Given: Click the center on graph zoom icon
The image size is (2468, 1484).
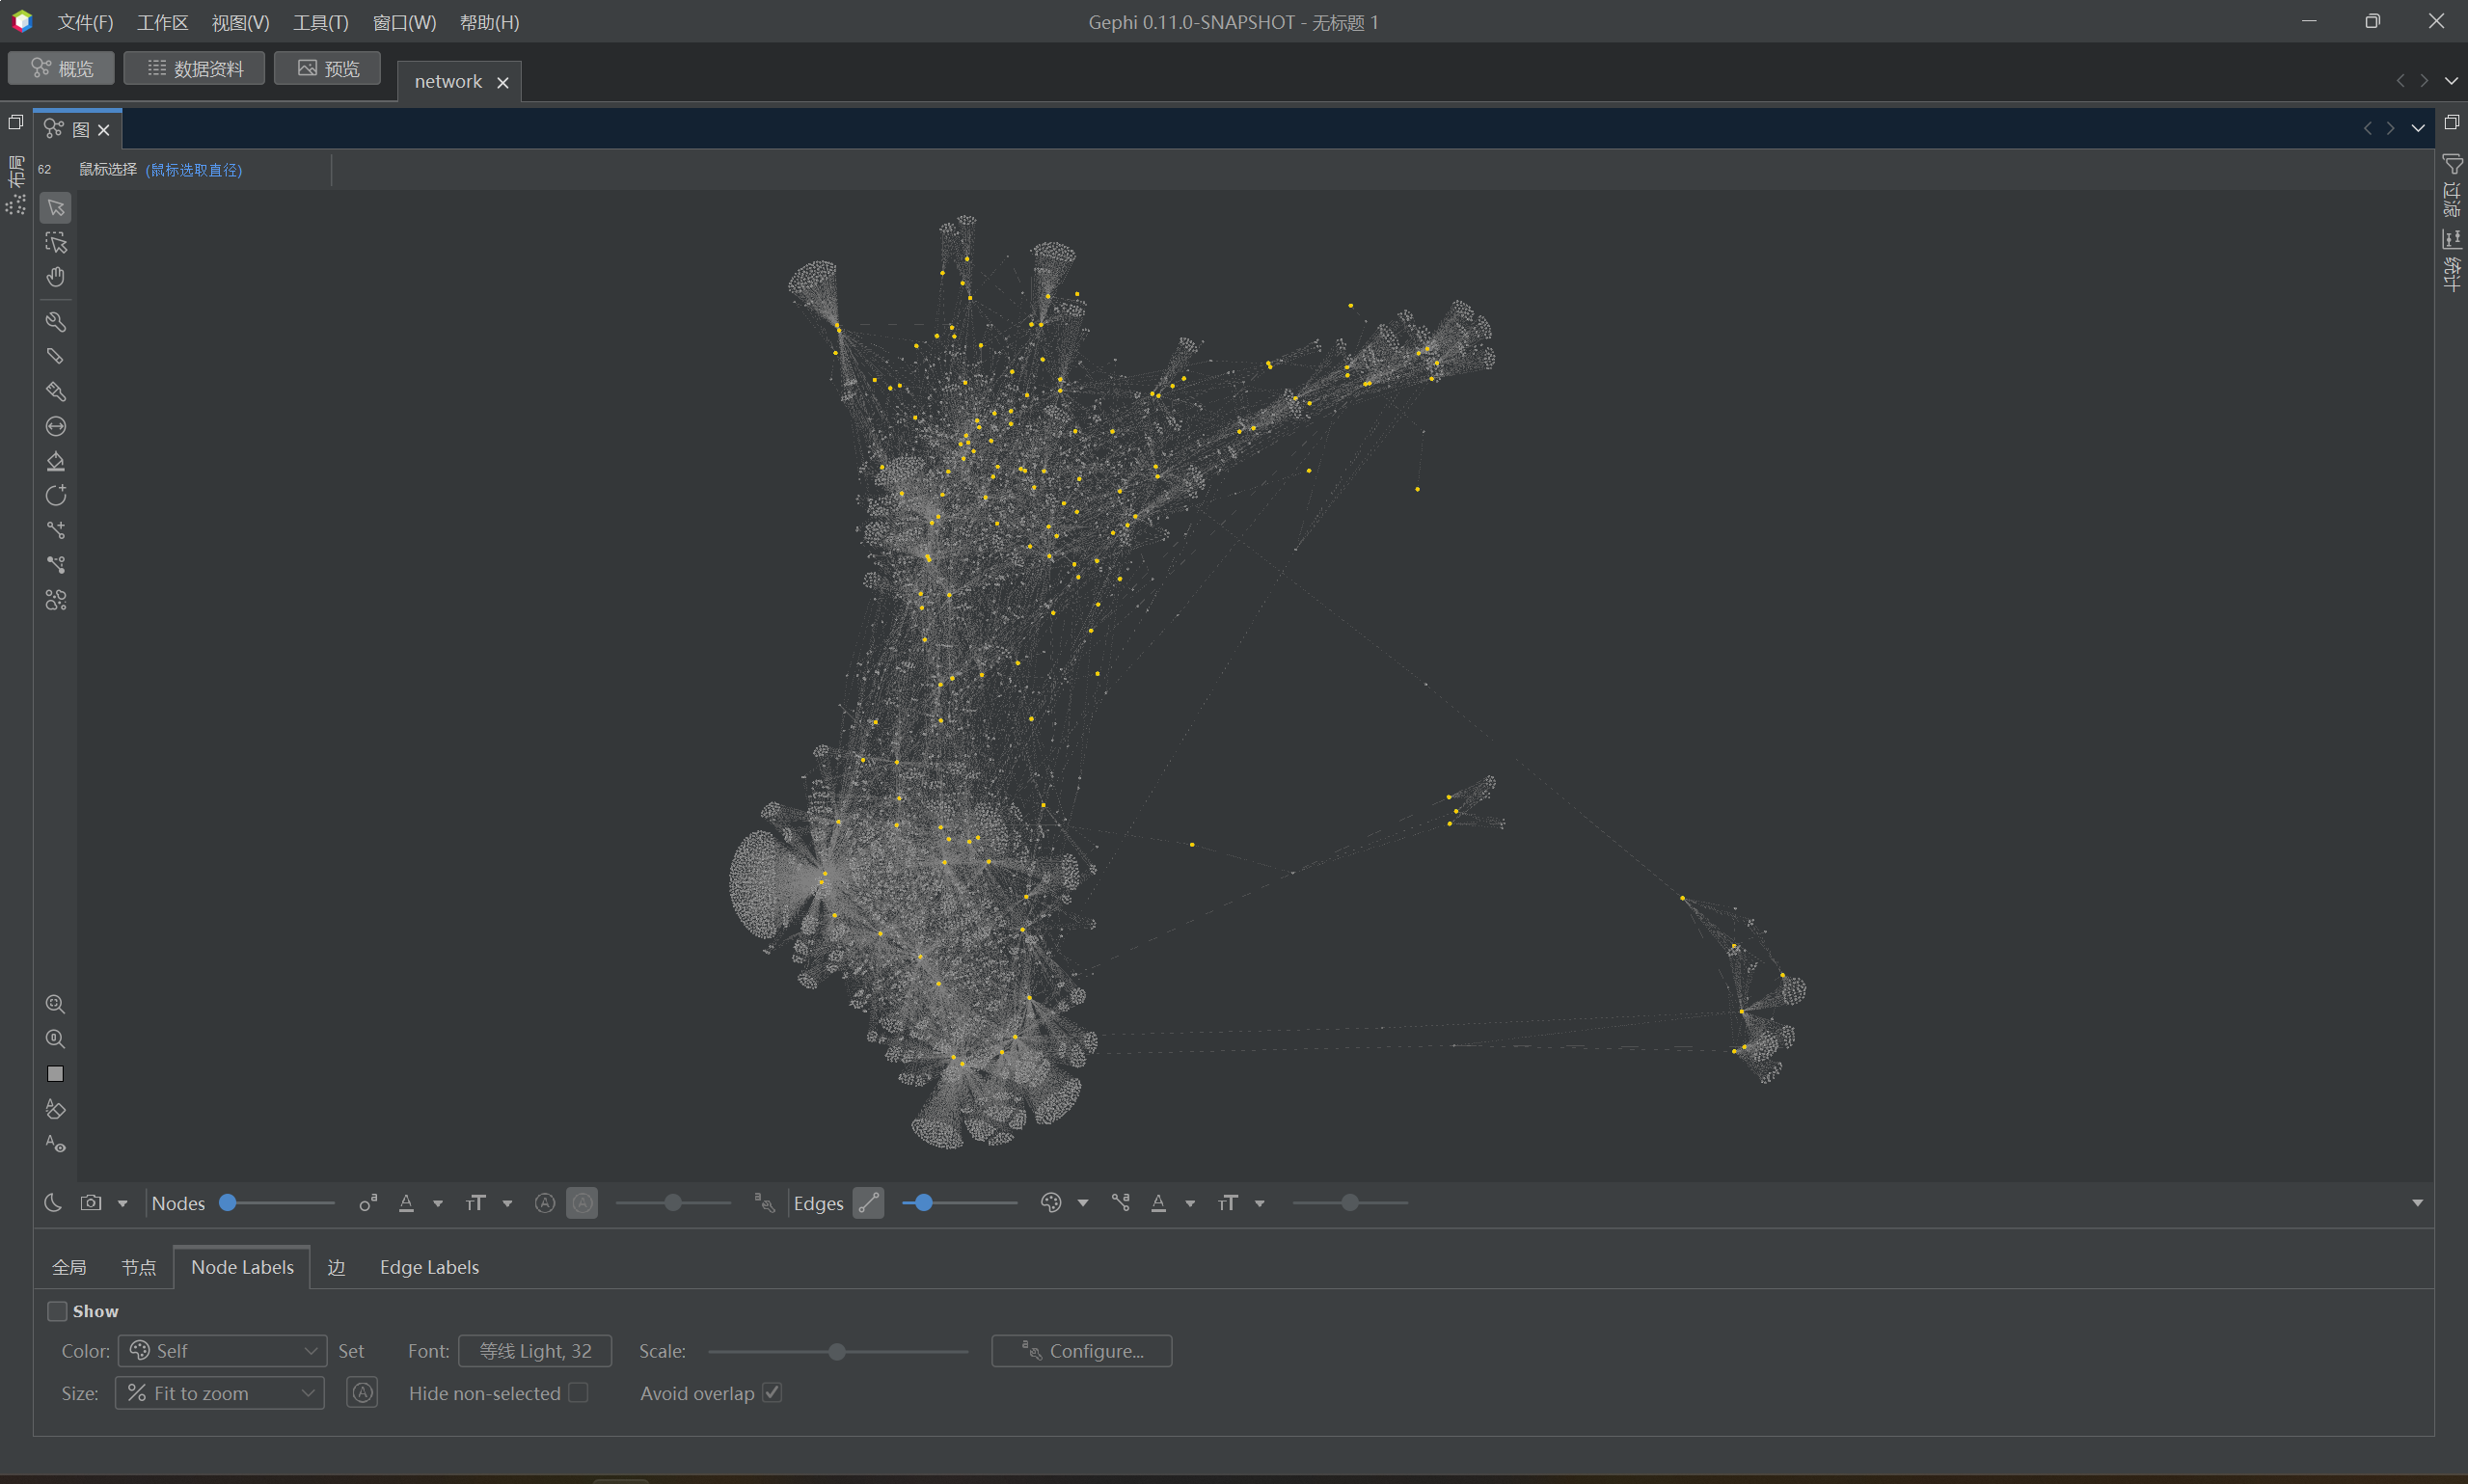Looking at the screenshot, I should click(56, 1004).
